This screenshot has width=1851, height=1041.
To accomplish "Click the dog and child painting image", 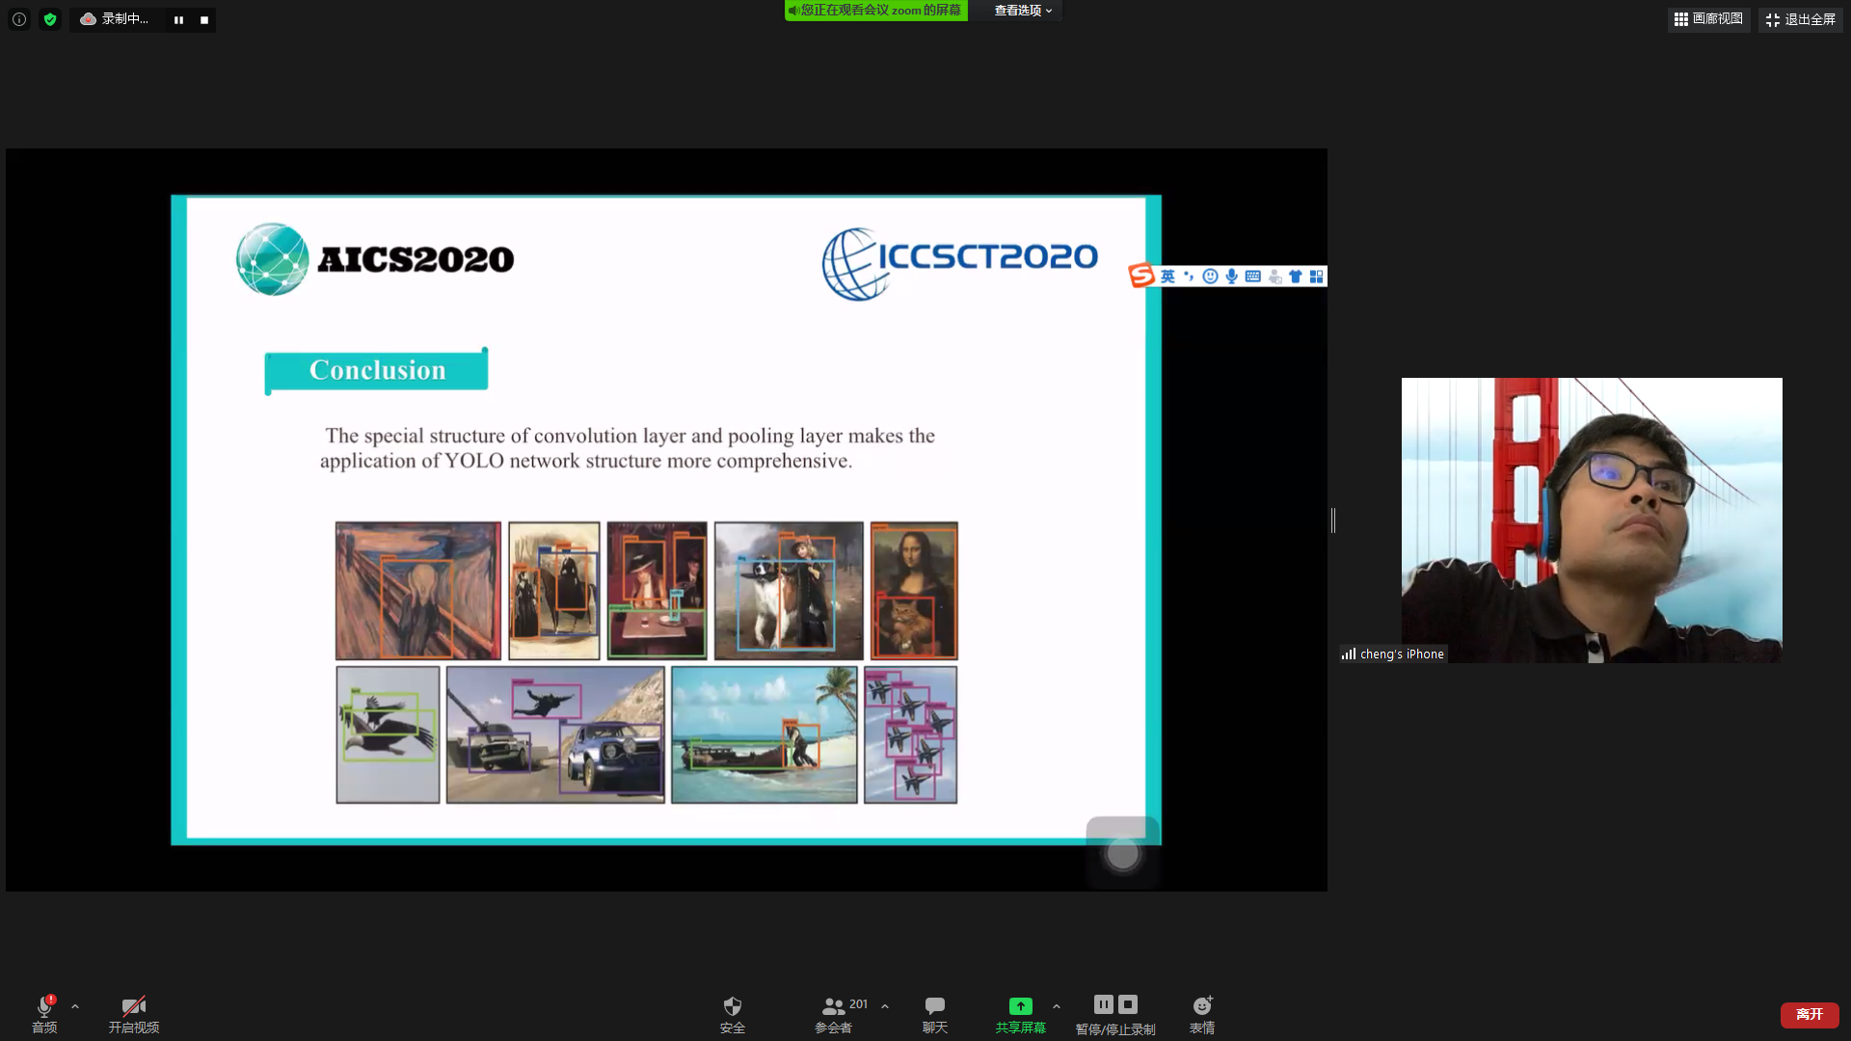I will point(789,591).
